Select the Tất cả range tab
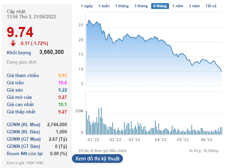Screen dimensions: 230x168 (x=211, y=6)
